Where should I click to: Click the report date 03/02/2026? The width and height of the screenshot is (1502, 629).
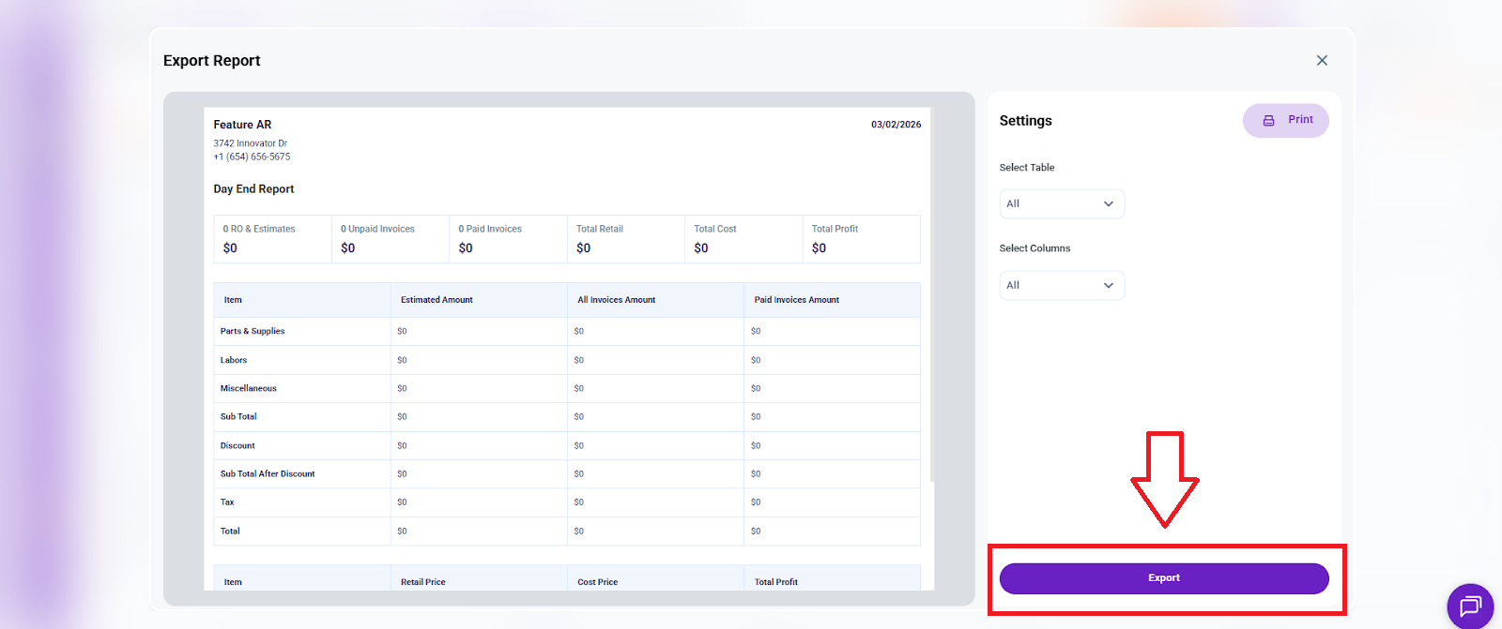tap(896, 125)
